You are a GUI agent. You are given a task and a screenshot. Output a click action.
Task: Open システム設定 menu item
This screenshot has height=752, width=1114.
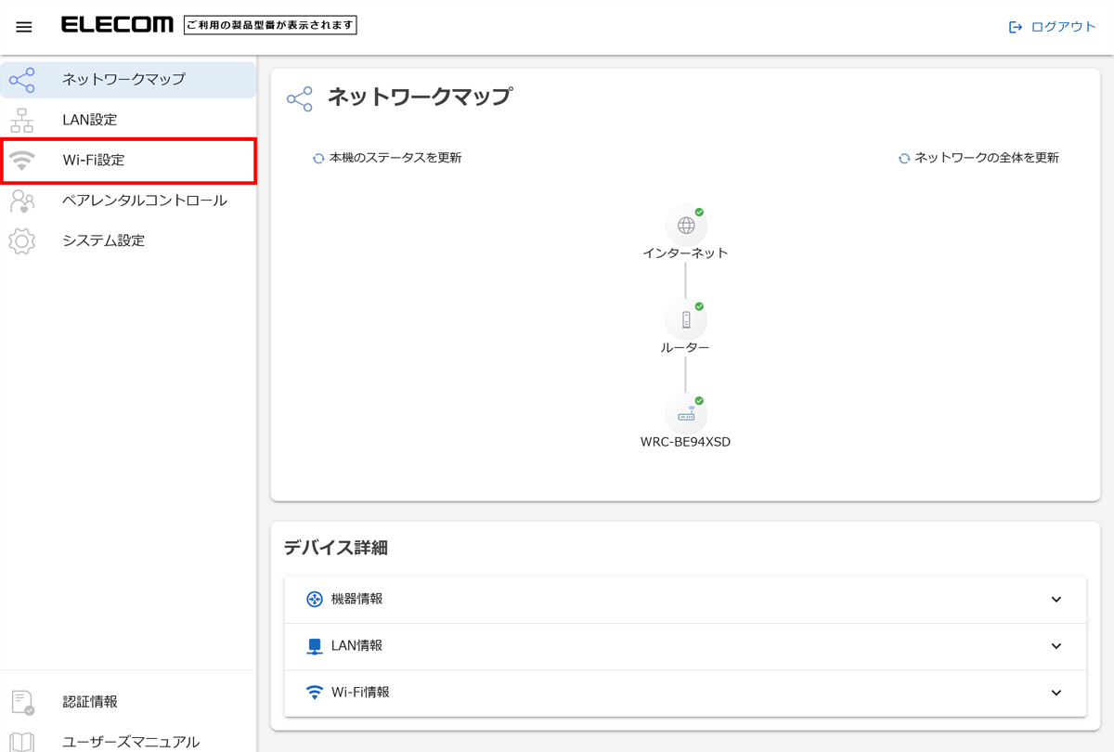pyautogui.click(x=128, y=240)
